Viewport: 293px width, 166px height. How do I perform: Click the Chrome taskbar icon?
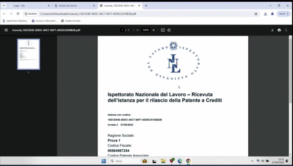(x=188, y=161)
